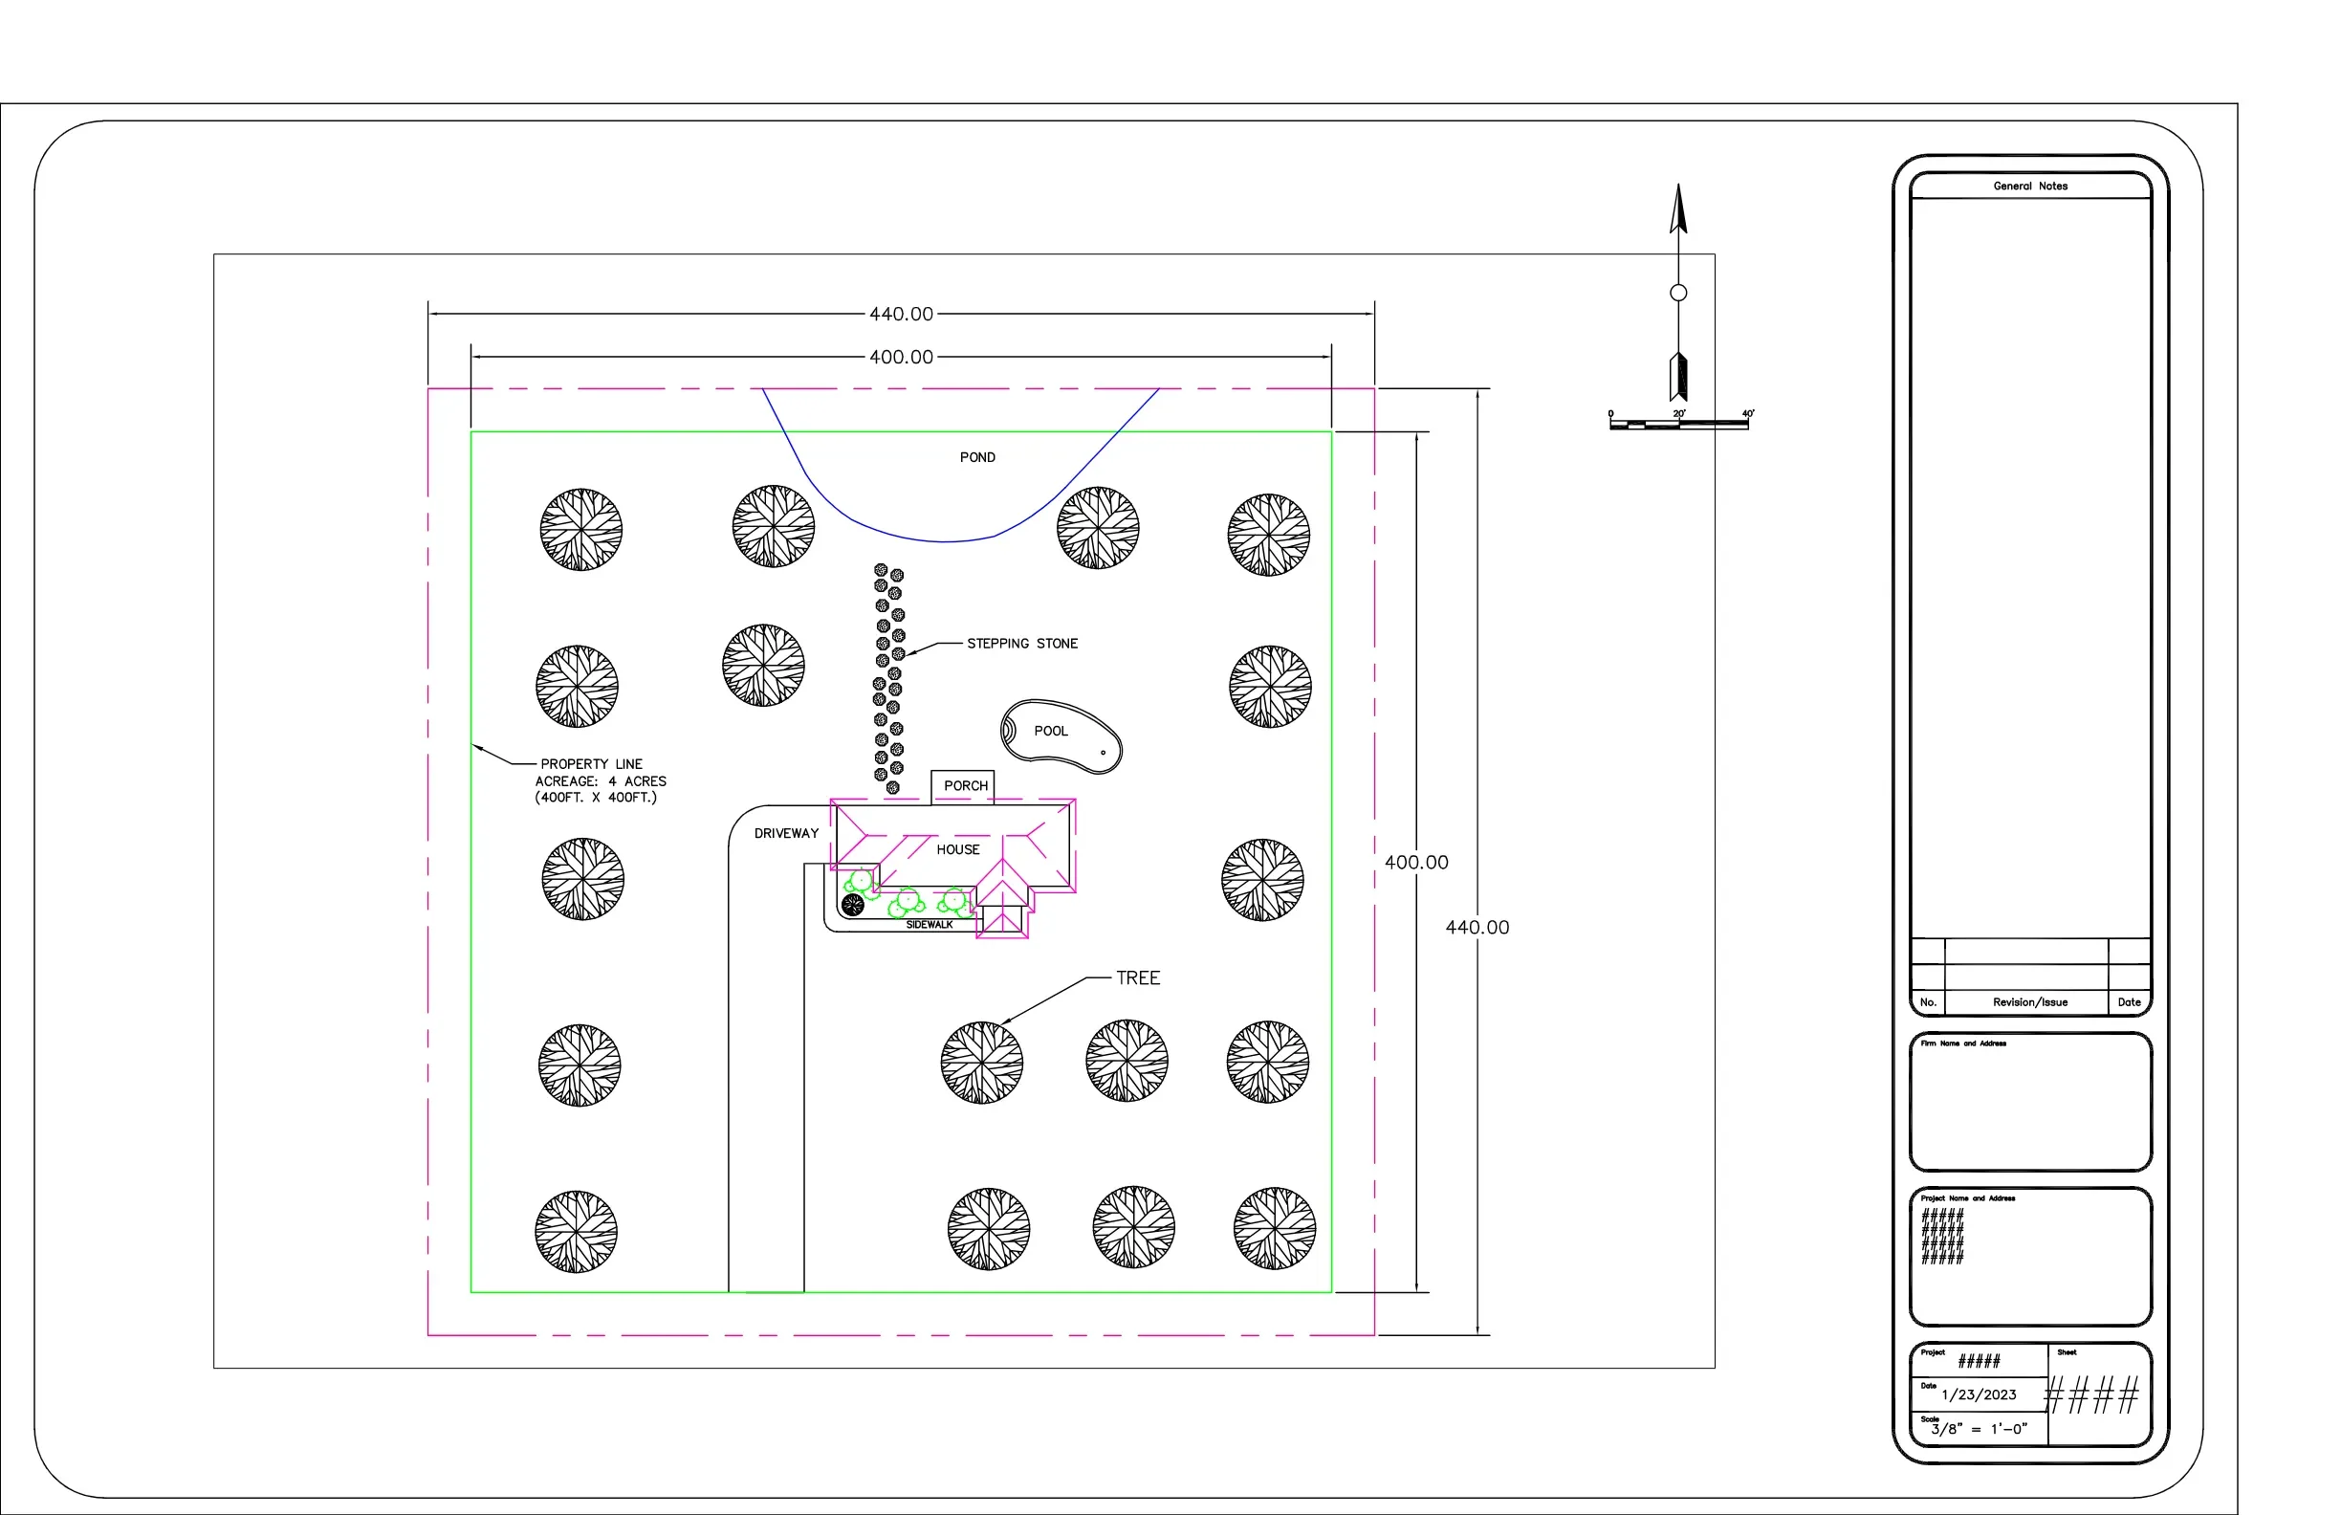Select the 20' mark on scale bar
2341x1515 pixels.
pos(1679,414)
